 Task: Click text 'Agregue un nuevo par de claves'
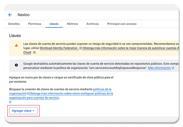pyautogui.click(x=30, y=77)
